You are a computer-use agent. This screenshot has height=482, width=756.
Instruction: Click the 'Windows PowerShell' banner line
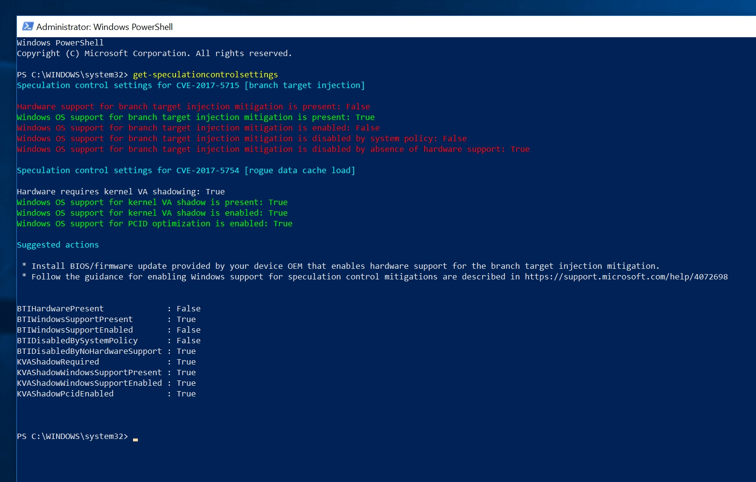(60, 43)
